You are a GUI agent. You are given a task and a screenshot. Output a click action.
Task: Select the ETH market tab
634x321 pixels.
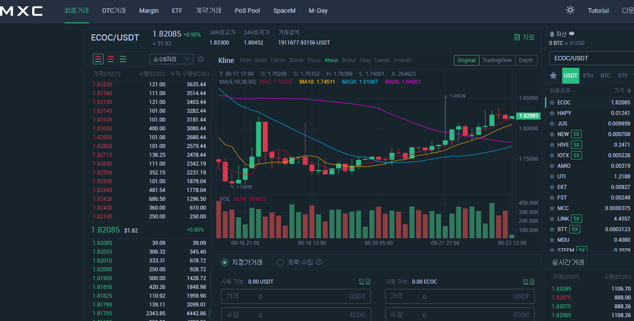(x=588, y=76)
